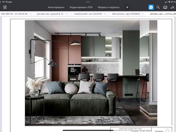This screenshot has width=176, height=132.
Task: Open the thumbnails grid icon
Action: (5, 7)
